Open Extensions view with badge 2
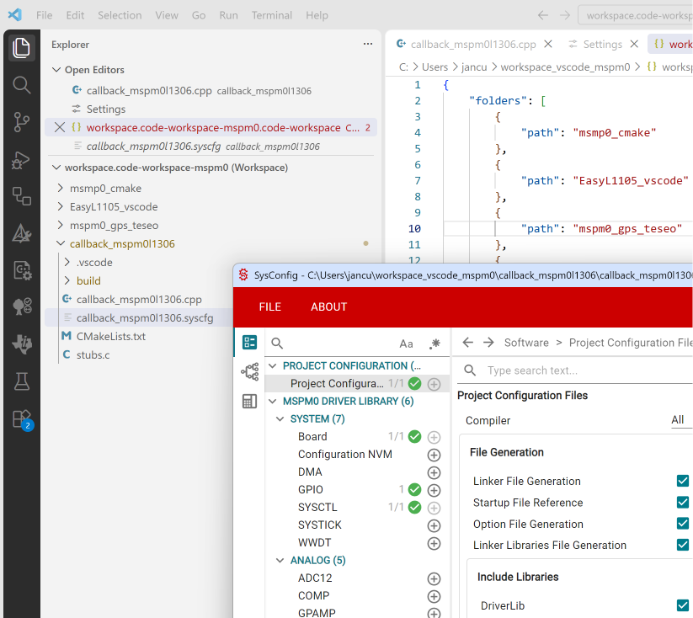The height and width of the screenshot is (618, 693). (22, 419)
